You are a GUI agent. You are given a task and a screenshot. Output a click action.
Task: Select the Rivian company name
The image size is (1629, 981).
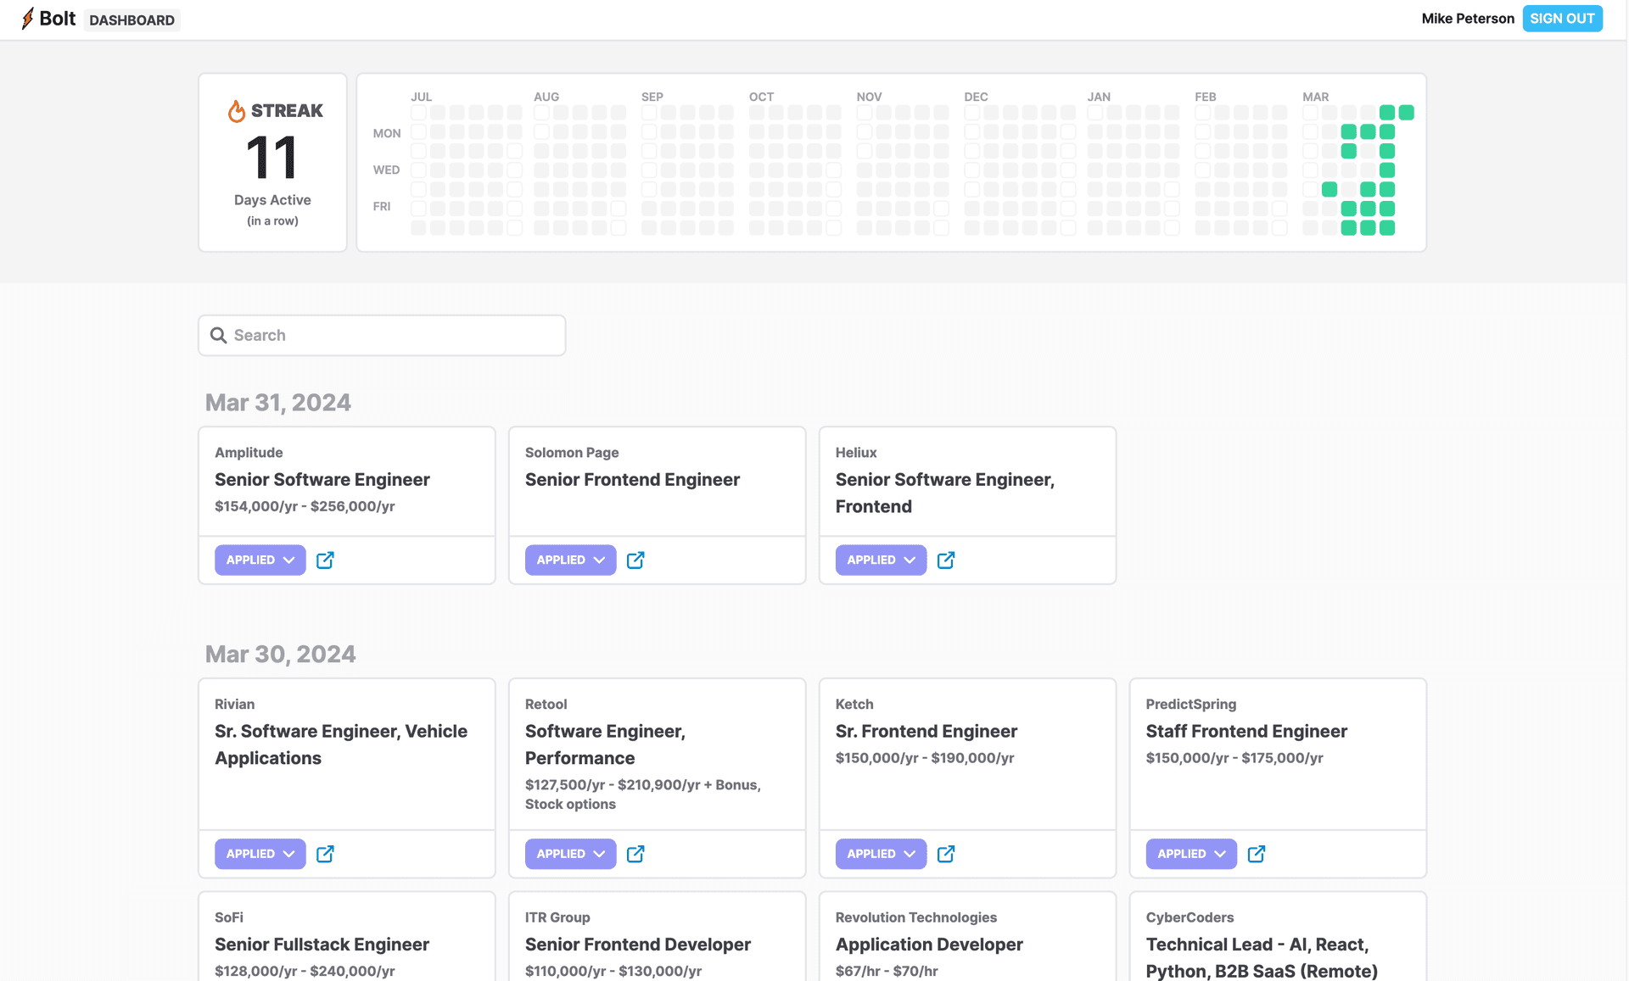point(234,705)
